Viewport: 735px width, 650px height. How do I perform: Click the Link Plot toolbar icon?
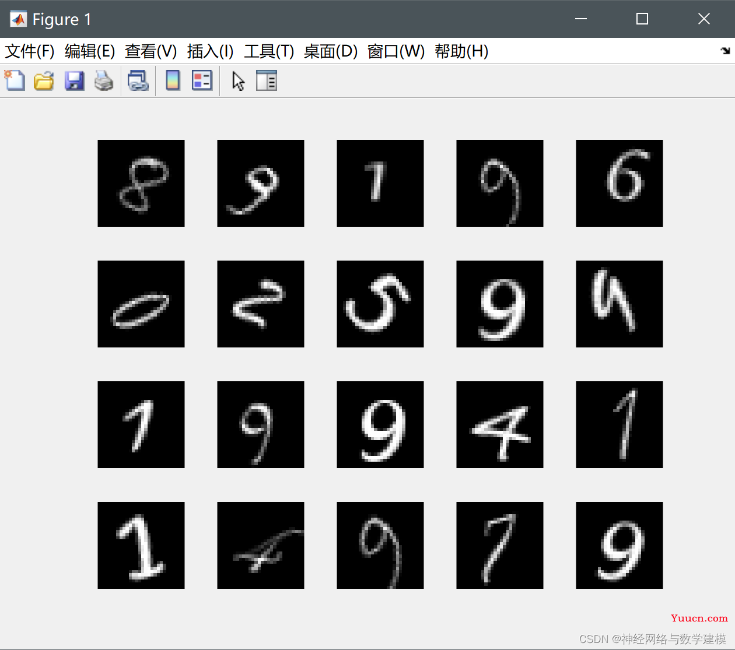[138, 80]
